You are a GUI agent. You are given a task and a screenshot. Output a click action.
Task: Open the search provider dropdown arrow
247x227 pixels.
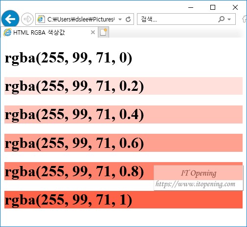pyautogui.click(x=229, y=20)
